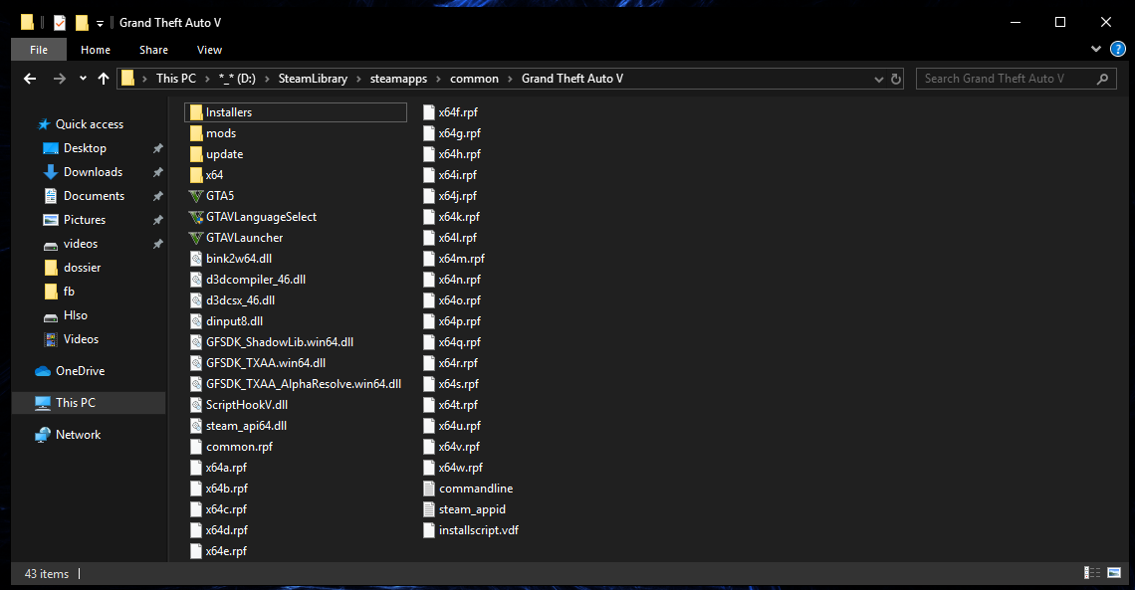Image resolution: width=1135 pixels, height=590 pixels.
Task: Unpin Downloads using its pin icon
Action: (157, 172)
